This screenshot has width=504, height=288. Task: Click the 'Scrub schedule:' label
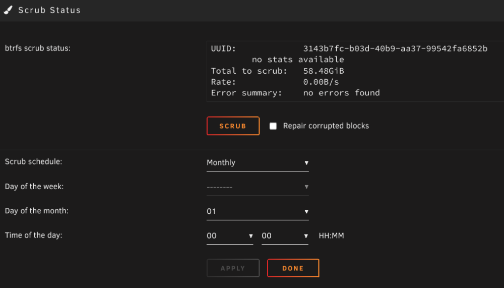pyautogui.click(x=33, y=161)
